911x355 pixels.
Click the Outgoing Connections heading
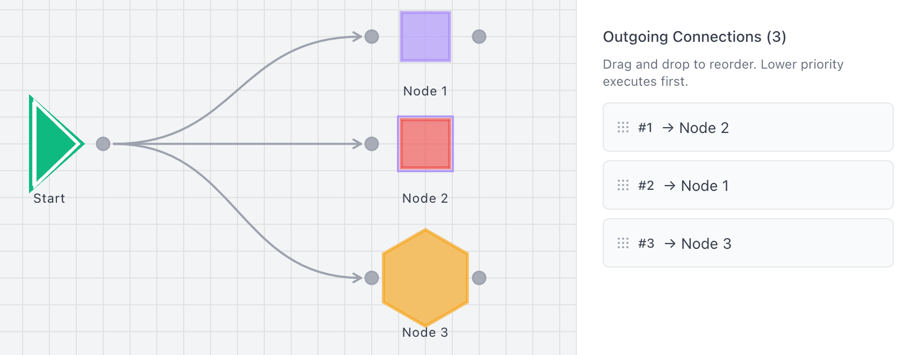click(x=694, y=36)
